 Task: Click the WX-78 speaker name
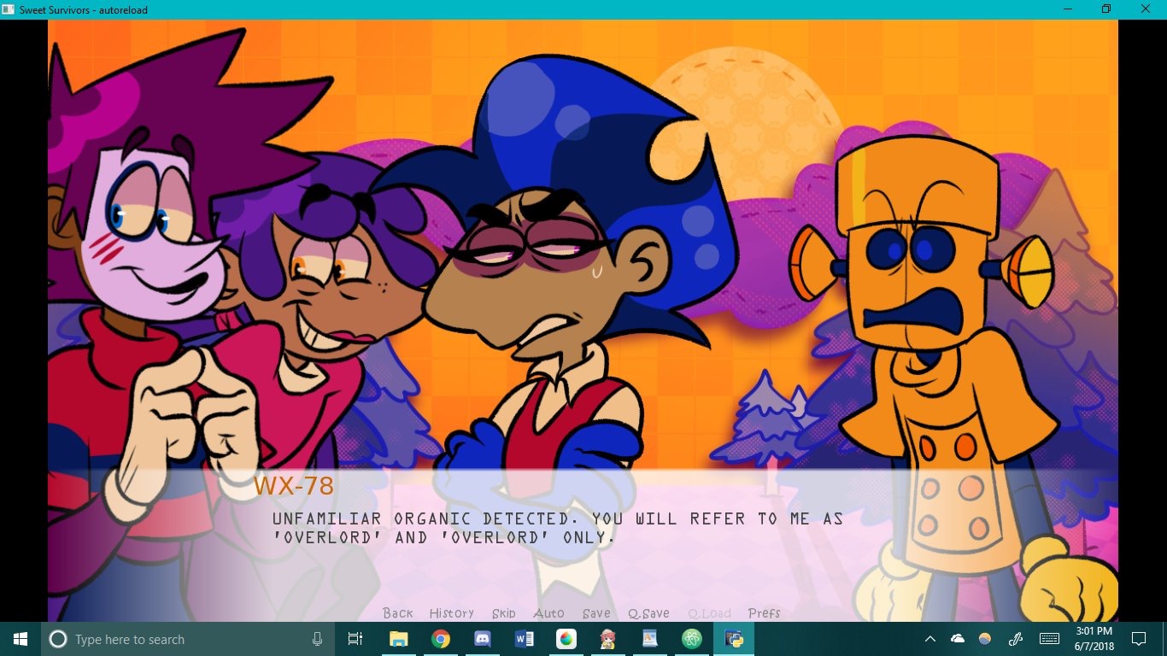click(x=293, y=486)
